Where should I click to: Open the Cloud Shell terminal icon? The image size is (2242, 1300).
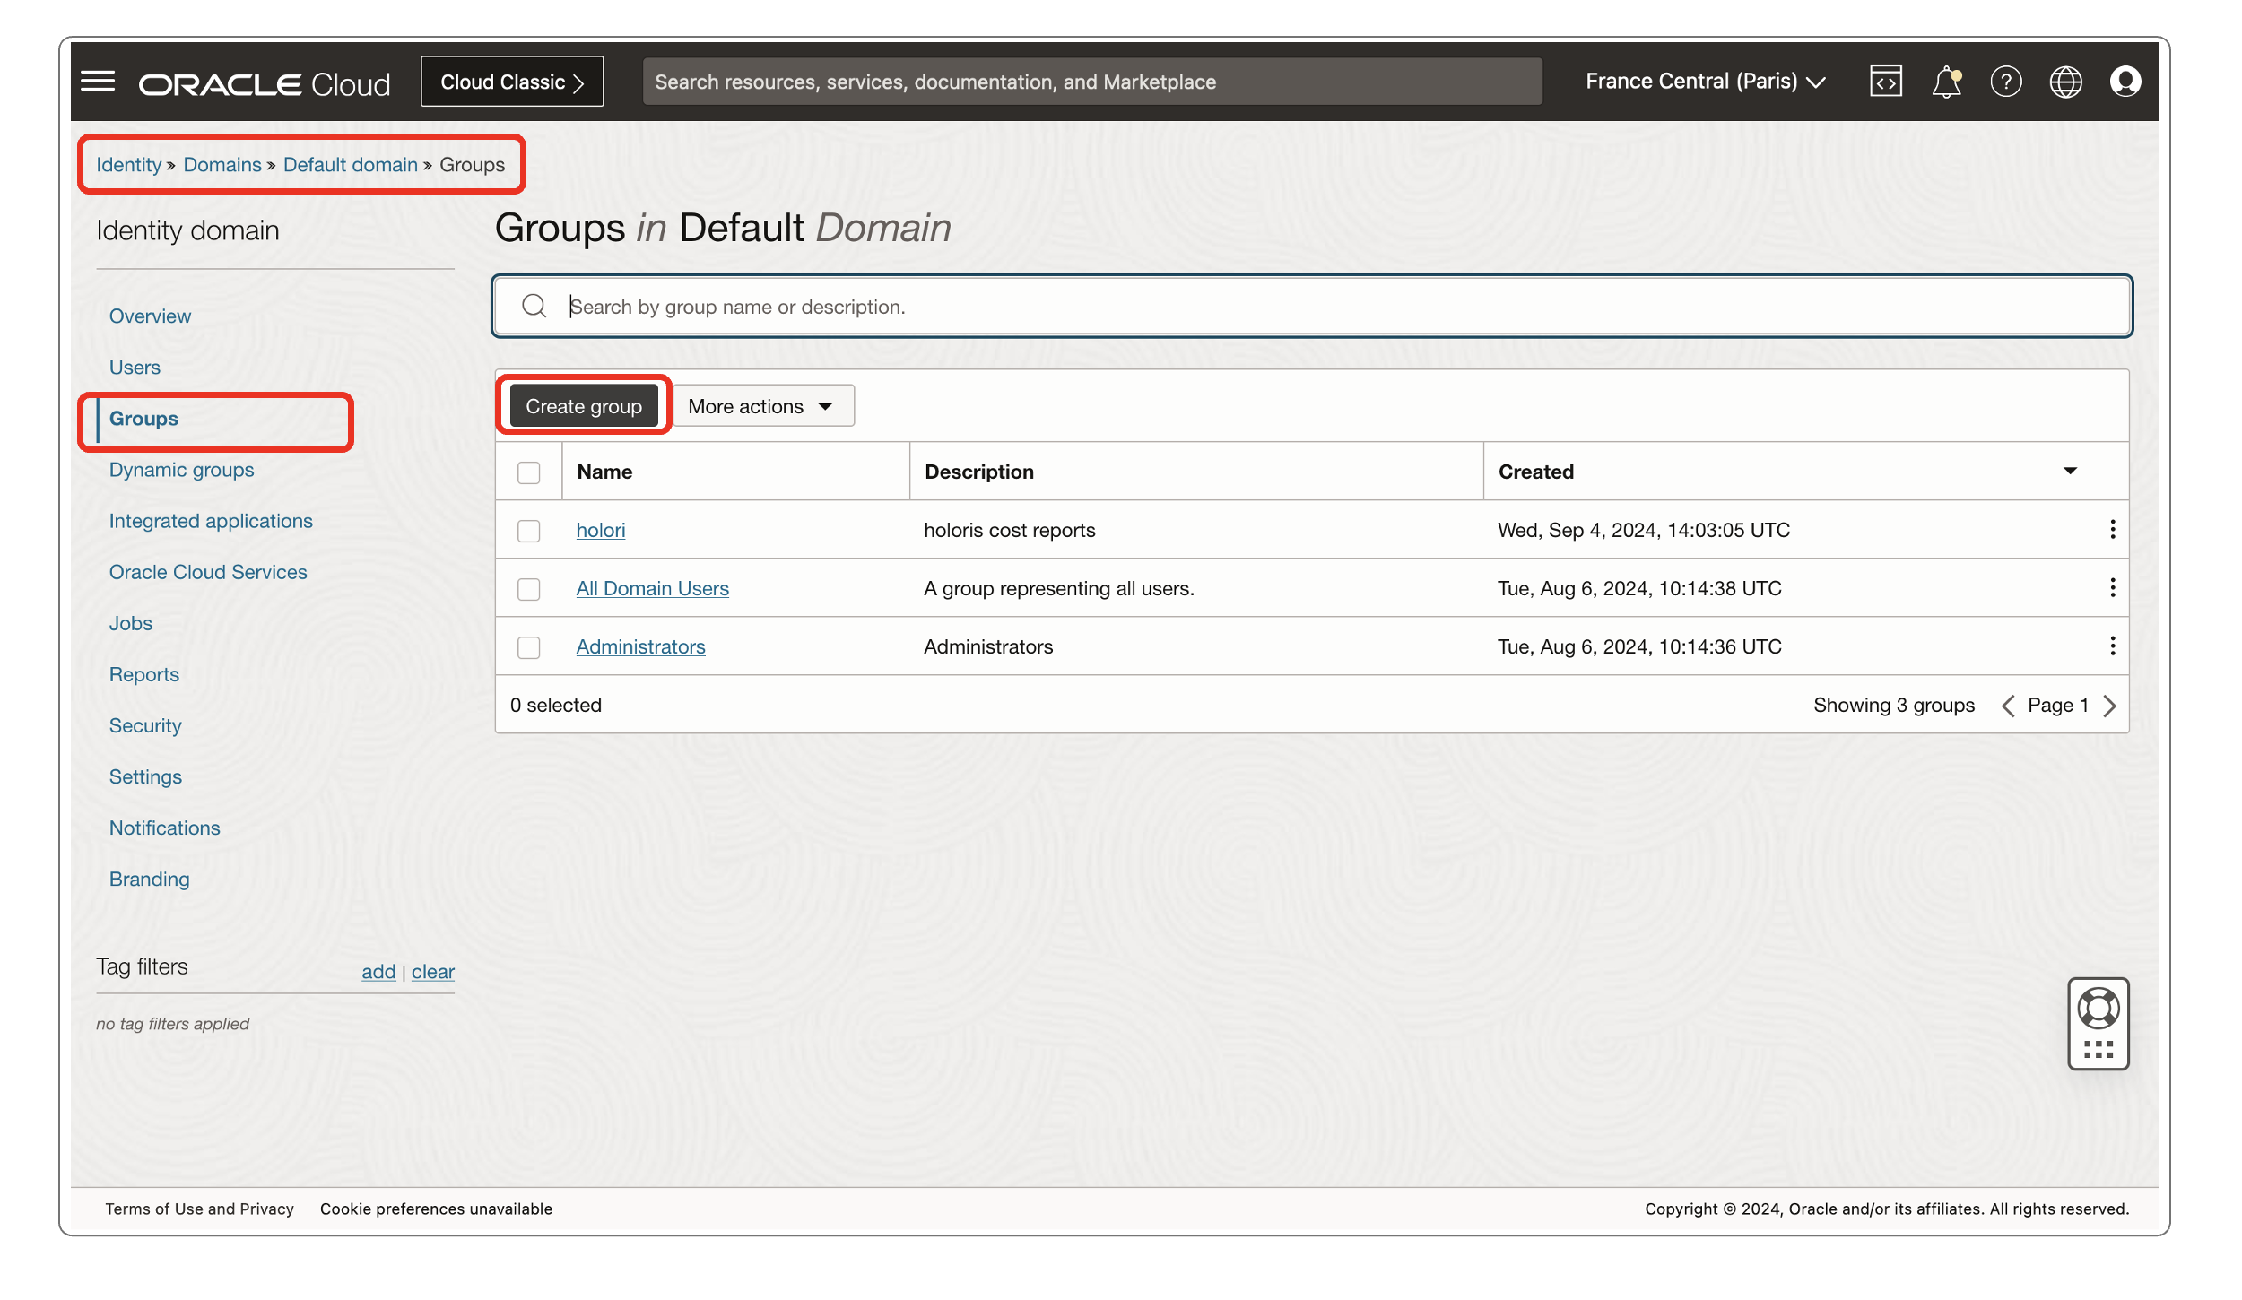pyautogui.click(x=1886, y=82)
